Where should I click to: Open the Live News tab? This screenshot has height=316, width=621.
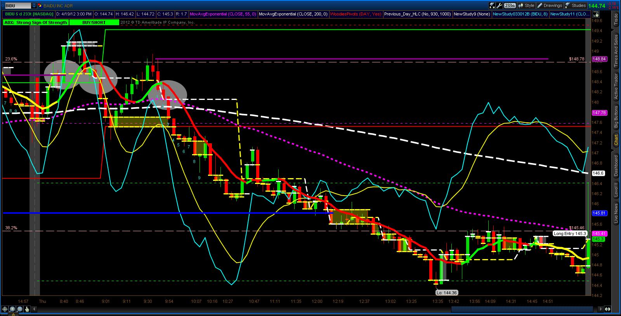(x=616, y=214)
